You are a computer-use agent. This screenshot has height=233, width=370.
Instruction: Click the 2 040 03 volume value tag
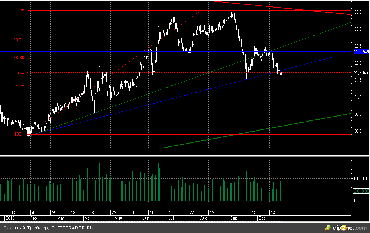(360, 191)
